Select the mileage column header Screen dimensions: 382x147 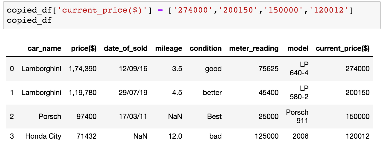(x=169, y=48)
